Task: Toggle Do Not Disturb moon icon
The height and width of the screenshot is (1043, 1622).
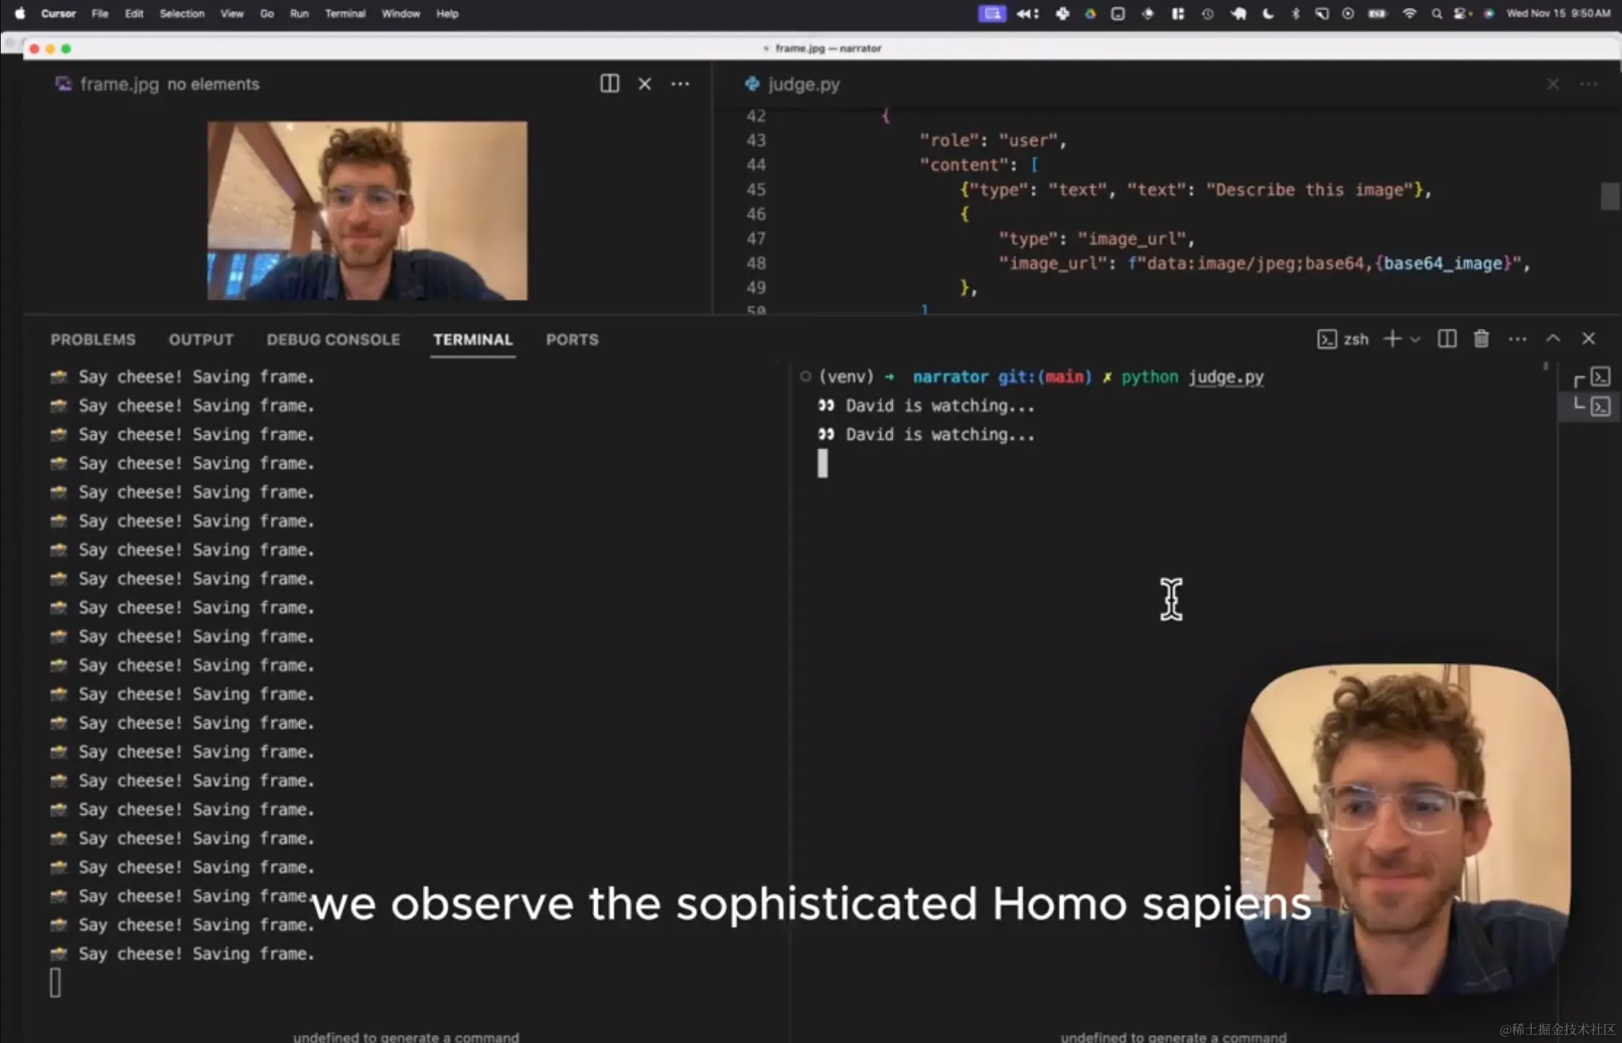Action: 1268,14
